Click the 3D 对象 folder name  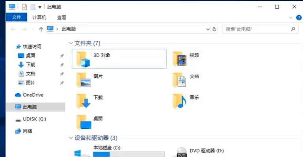pyautogui.click(x=102, y=55)
